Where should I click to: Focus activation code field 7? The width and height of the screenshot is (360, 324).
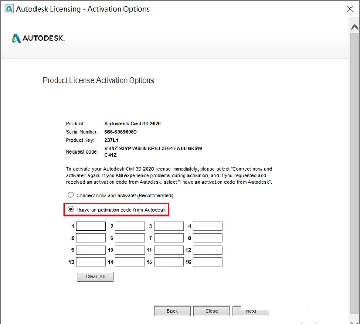[169, 238]
